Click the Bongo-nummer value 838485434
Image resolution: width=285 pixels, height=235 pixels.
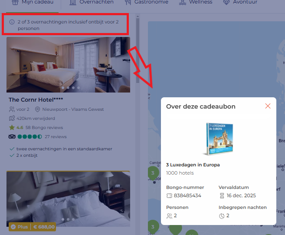(x=187, y=195)
